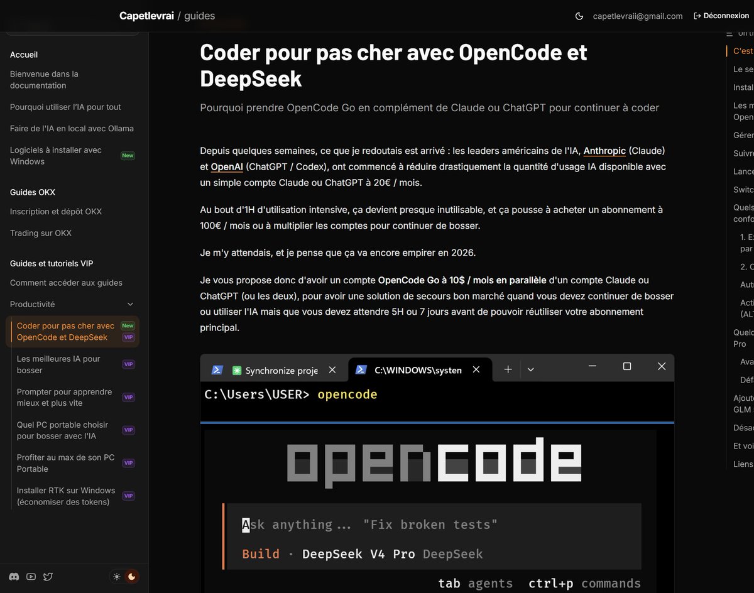Switch to light mode with sun toggle
The width and height of the screenshot is (754, 593).
coord(117,576)
